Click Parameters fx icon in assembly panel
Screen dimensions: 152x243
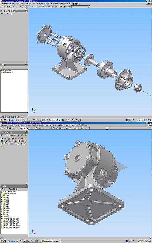pos(22,144)
